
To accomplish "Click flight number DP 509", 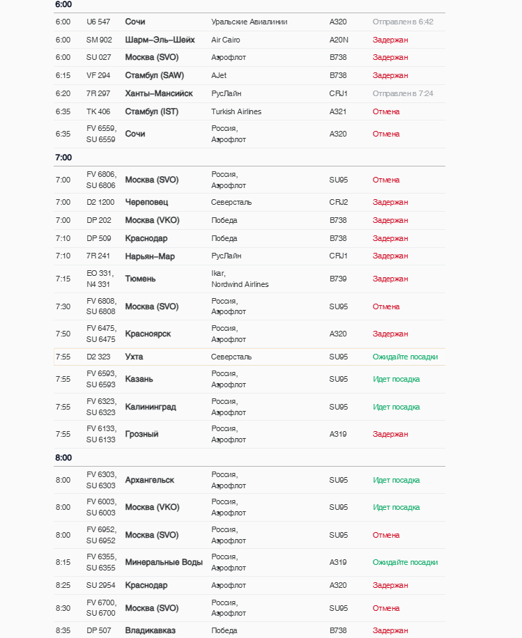I will pos(98,238).
